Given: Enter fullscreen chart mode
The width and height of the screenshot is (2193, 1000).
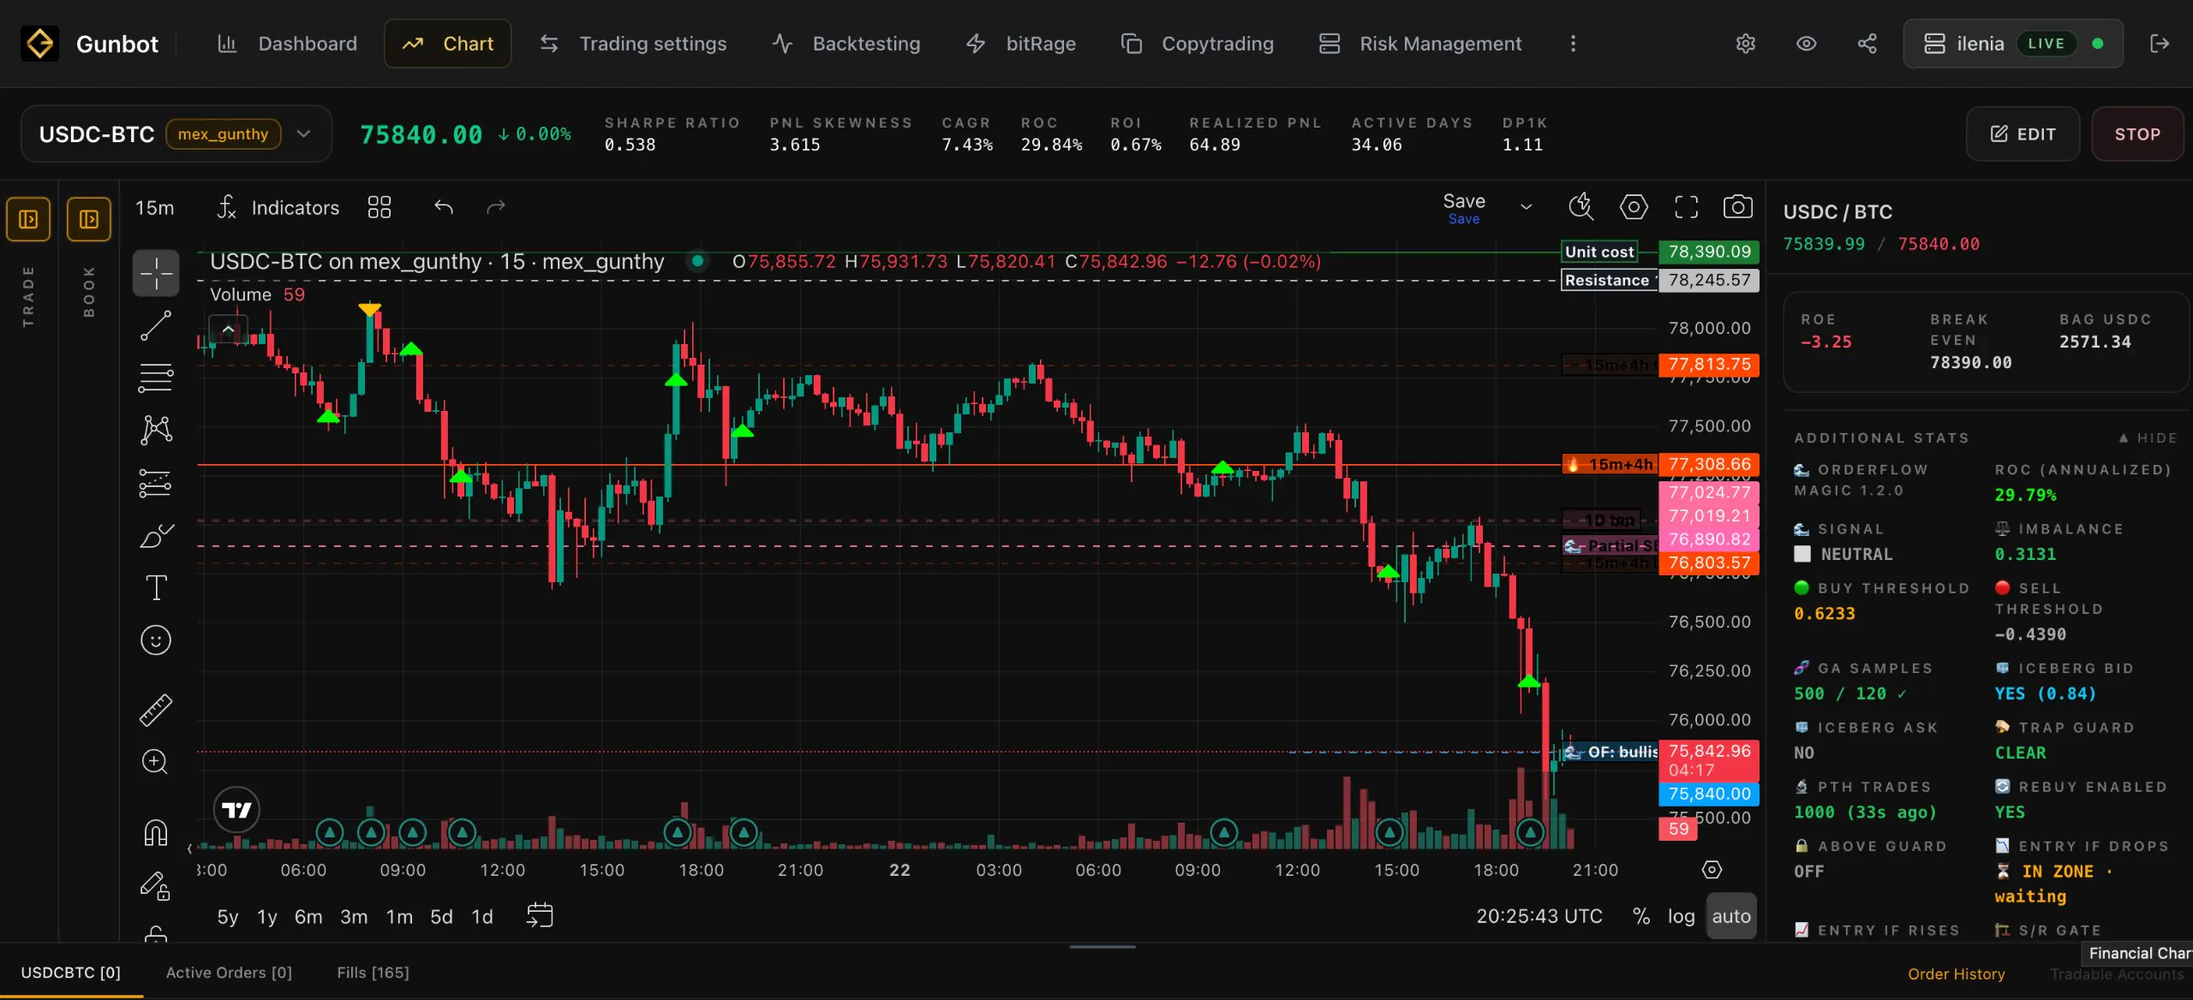Looking at the screenshot, I should tap(1686, 207).
